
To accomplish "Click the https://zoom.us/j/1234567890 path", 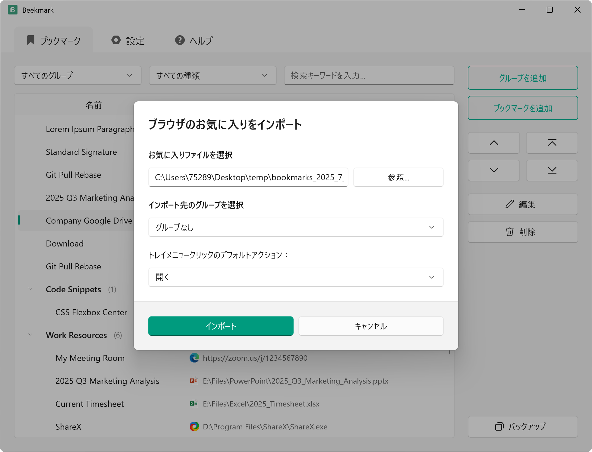I will 255,358.
